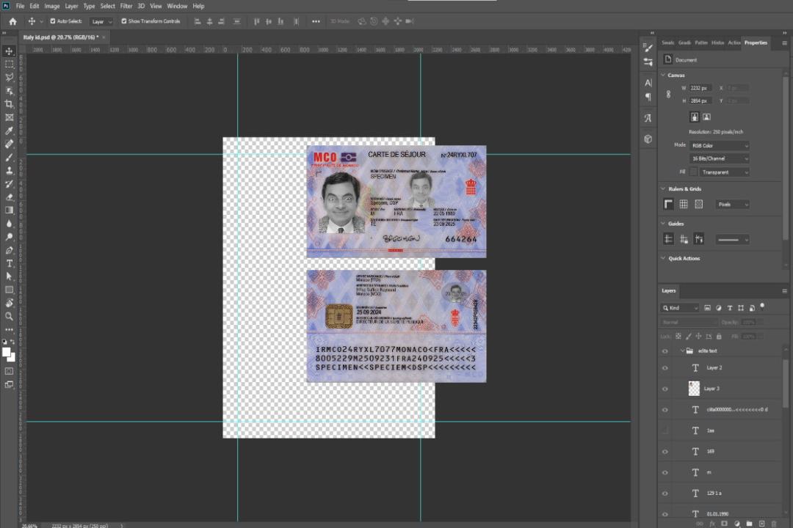This screenshot has width=793, height=528.
Task: Switch to the History panel tab
Action: tap(717, 43)
